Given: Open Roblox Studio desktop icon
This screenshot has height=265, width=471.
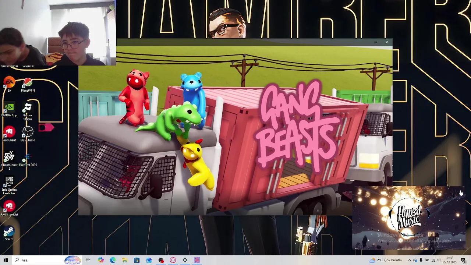Looking at the screenshot, I should click(x=28, y=111).
